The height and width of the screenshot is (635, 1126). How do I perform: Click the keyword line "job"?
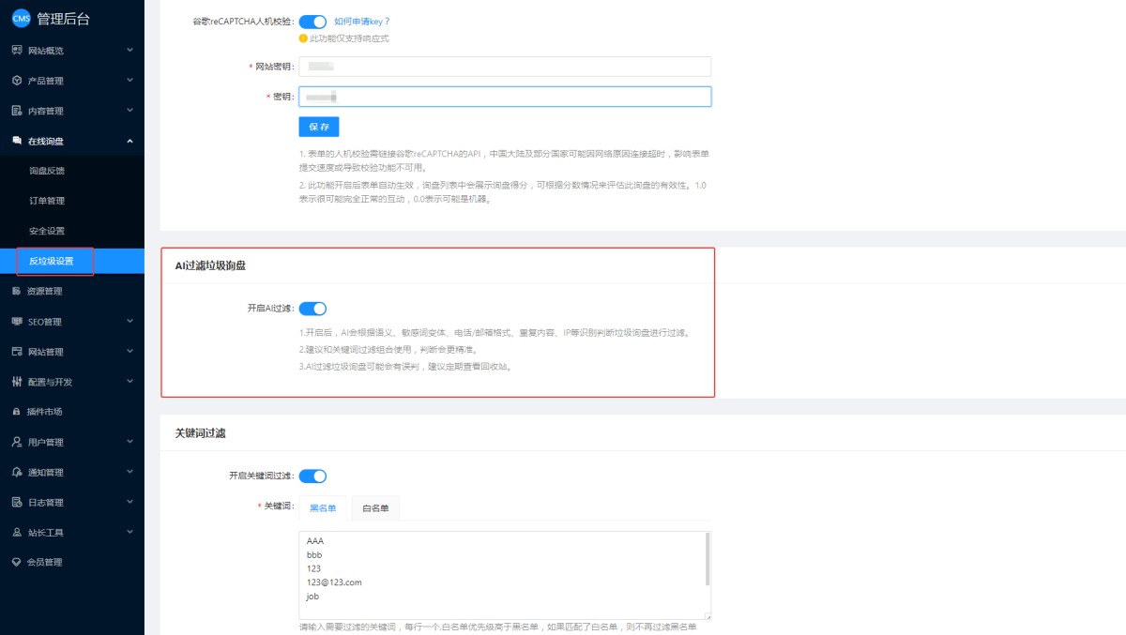[x=313, y=597]
